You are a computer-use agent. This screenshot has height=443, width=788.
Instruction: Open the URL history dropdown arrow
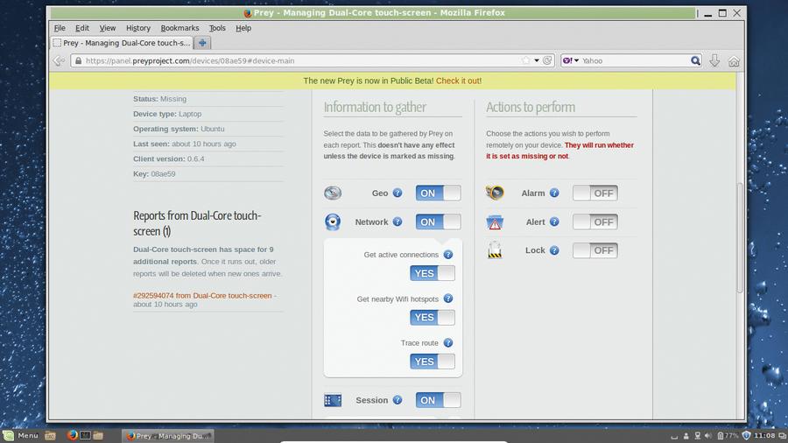(537, 60)
